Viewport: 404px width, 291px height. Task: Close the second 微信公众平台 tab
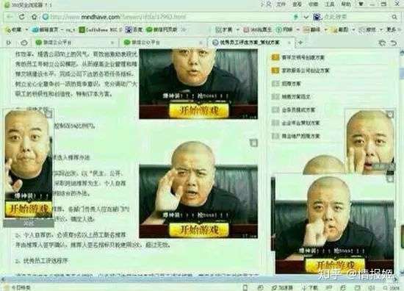coord(201,43)
